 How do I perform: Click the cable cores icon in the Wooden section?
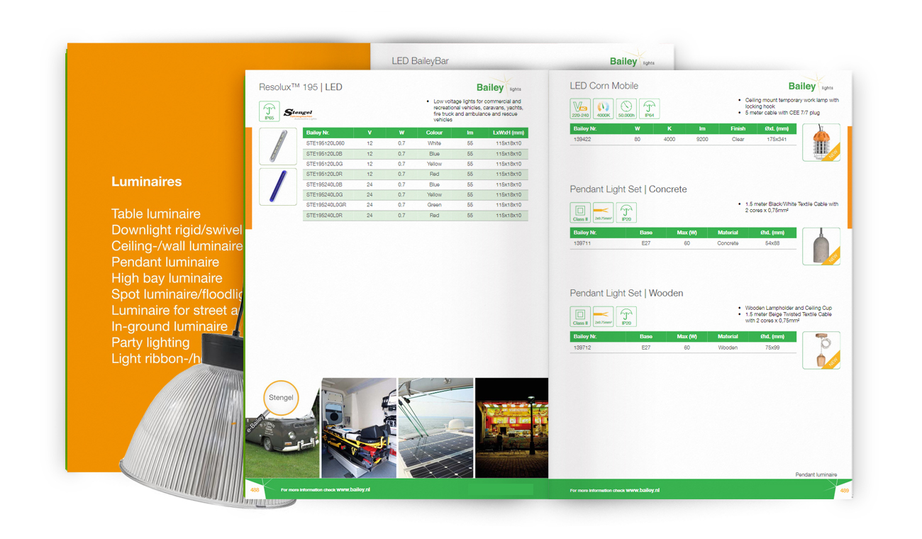click(603, 316)
